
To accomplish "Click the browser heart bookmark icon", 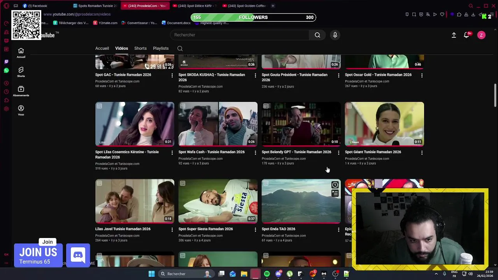I will coord(442,14).
